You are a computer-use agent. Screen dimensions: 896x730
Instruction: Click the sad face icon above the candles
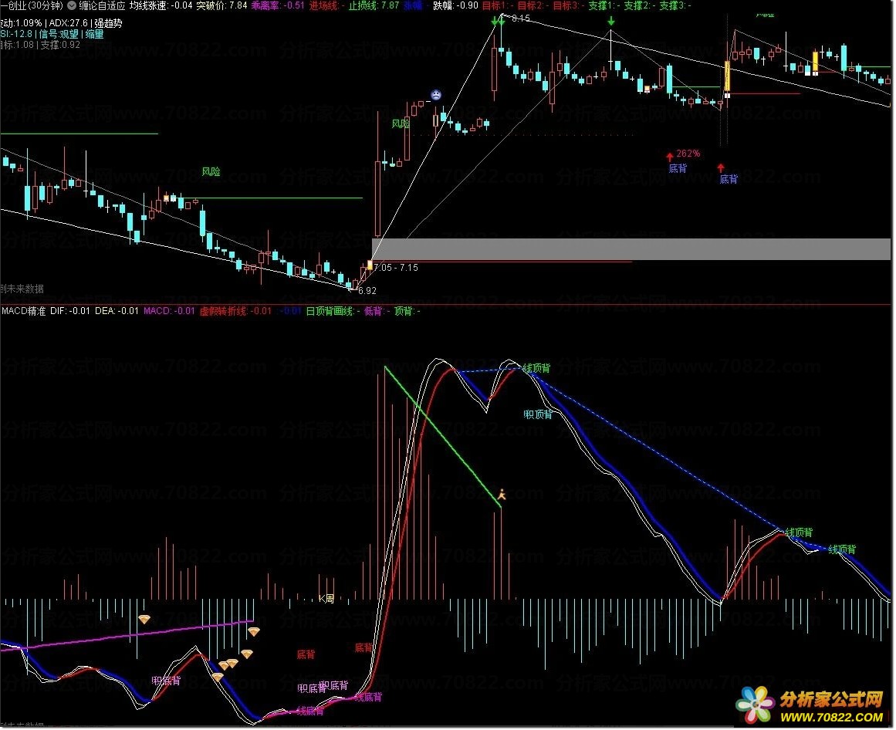tap(436, 95)
